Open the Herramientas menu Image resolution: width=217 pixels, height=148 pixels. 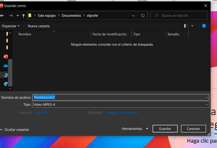135,129
